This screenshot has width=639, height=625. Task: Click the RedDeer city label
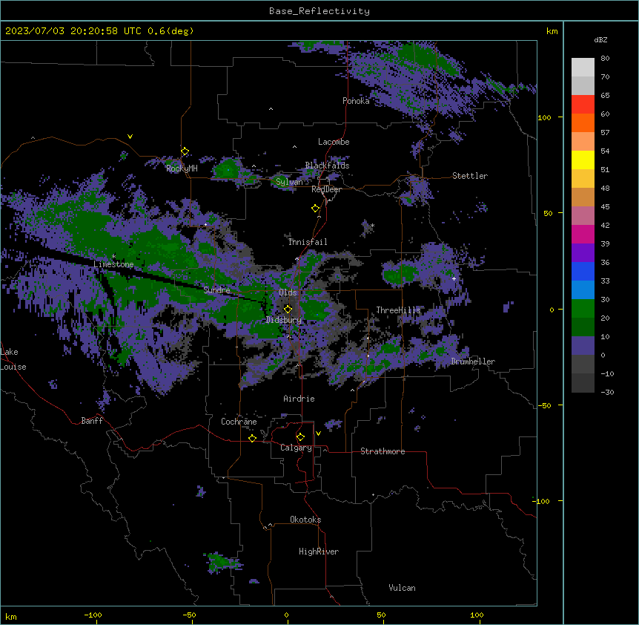click(x=326, y=189)
